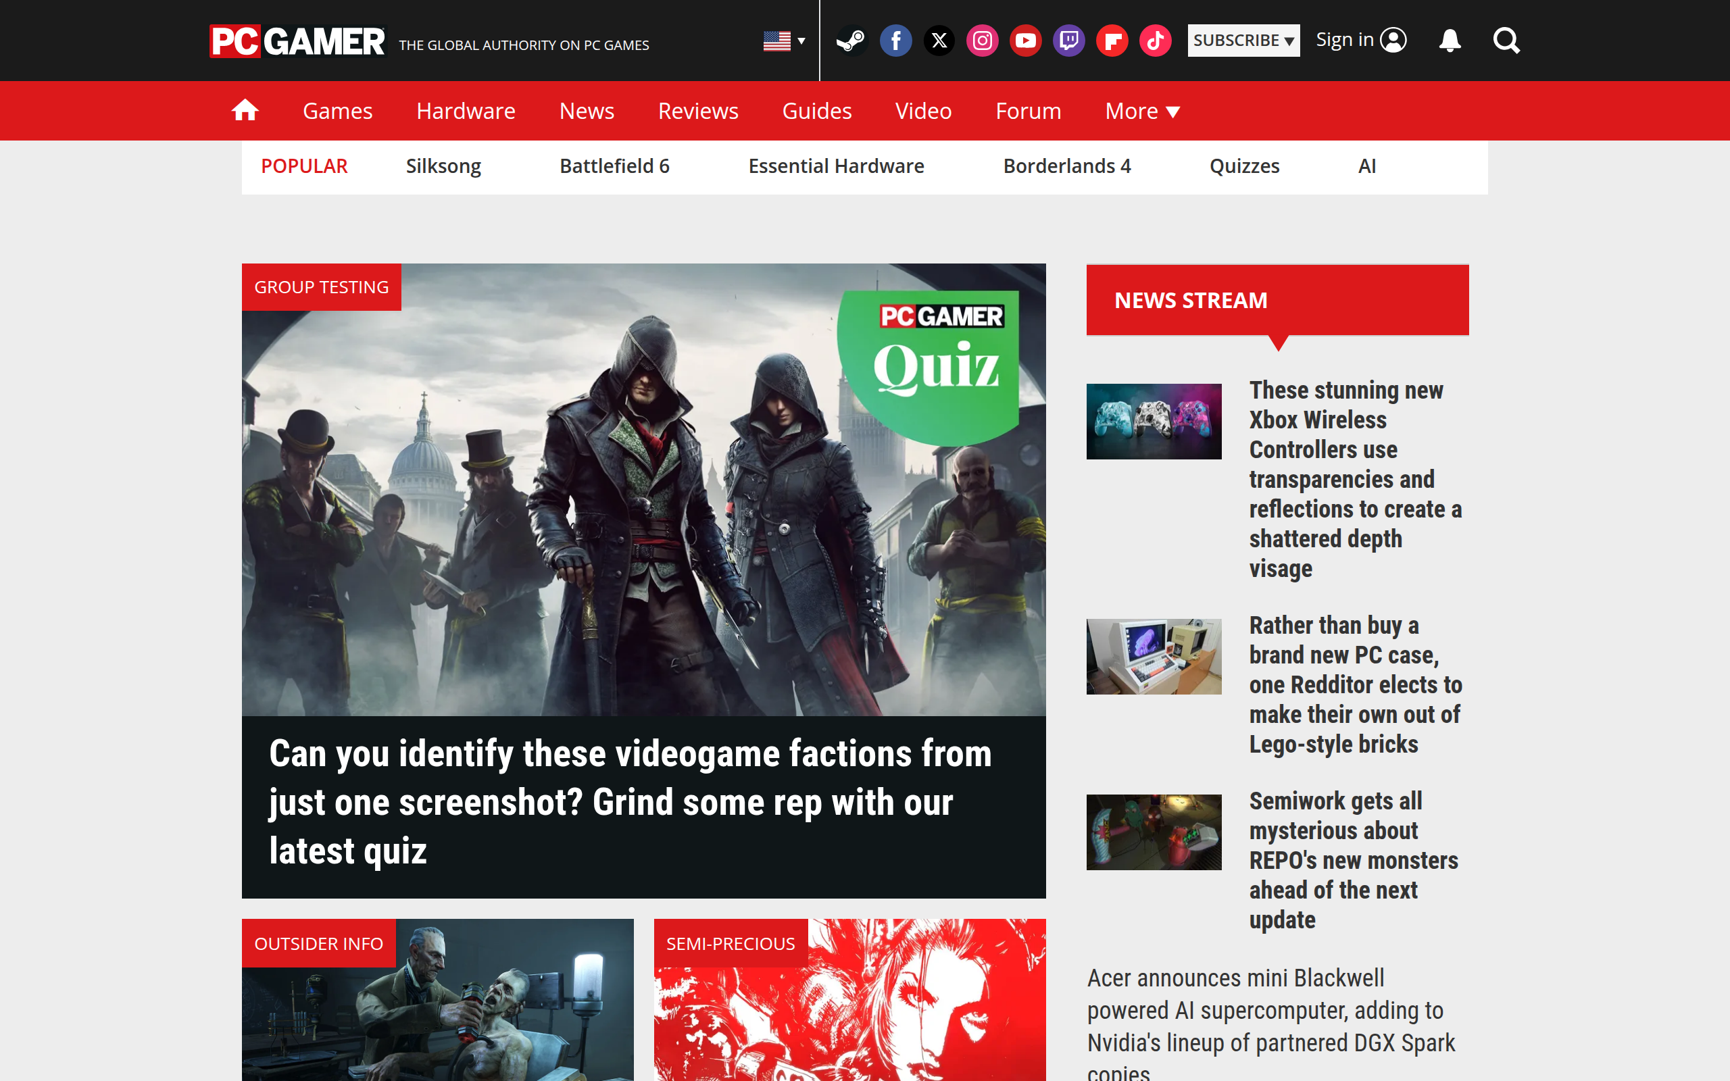Image resolution: width=1730 pixels, height=1081 pixels.
Task: Select the Borderlands 4 topic
Action: click(x=1066, y=166)
